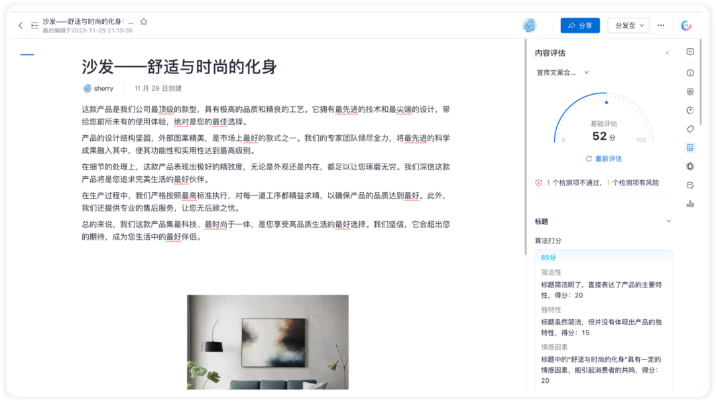
Task: Click the tag icon in sidebar
Action: 690,129
